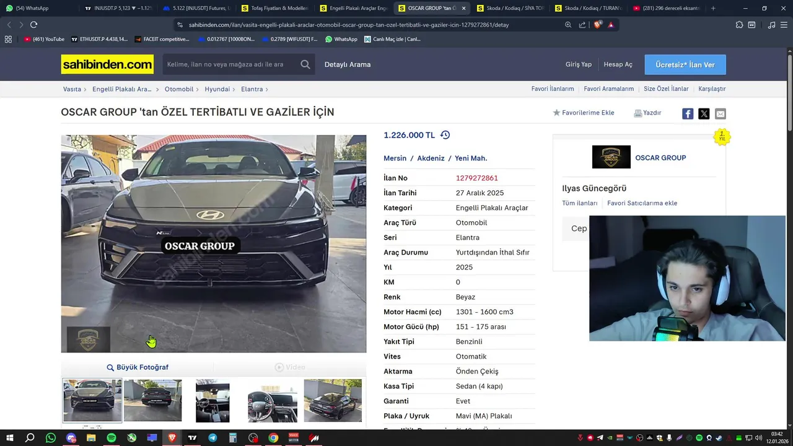Open Favori İlanlarım
This screenshot has height=446, width=793.
point(553,89)
